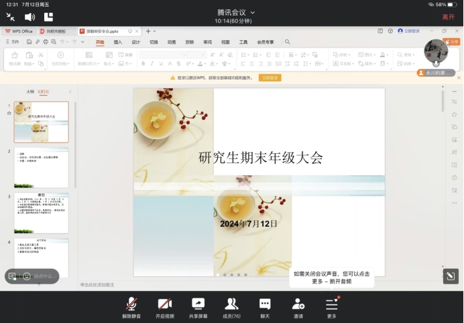The height and width of the screenshot is (323, 464).
Task: Shrink the meeting window with arrows icon
Action: (10, 17)
